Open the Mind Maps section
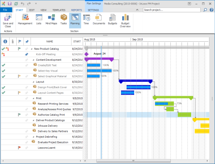This screenshot has height=164, width=215. tap(51, 19)
